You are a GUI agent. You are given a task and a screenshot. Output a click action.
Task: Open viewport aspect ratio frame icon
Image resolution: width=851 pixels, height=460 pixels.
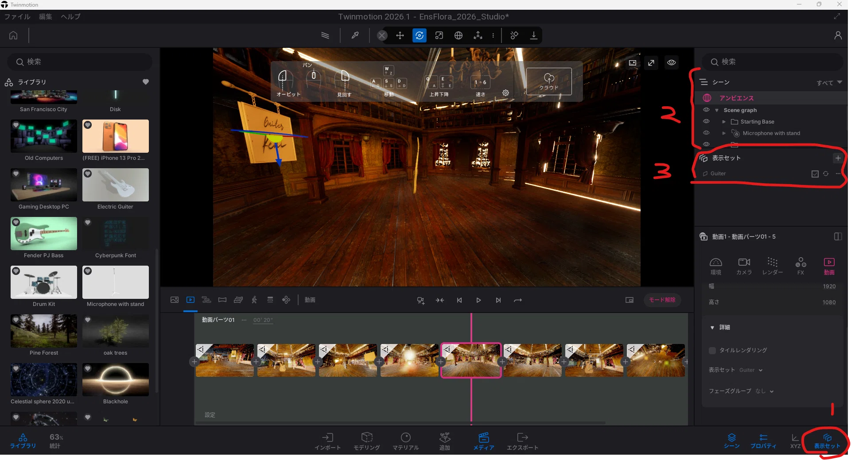coord(633,63)
